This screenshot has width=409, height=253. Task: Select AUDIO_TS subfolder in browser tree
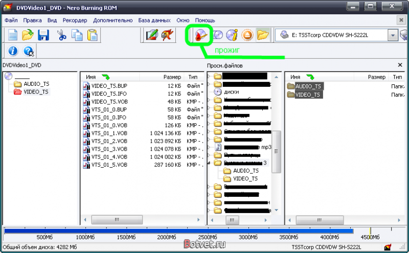(x=246, y=171)
